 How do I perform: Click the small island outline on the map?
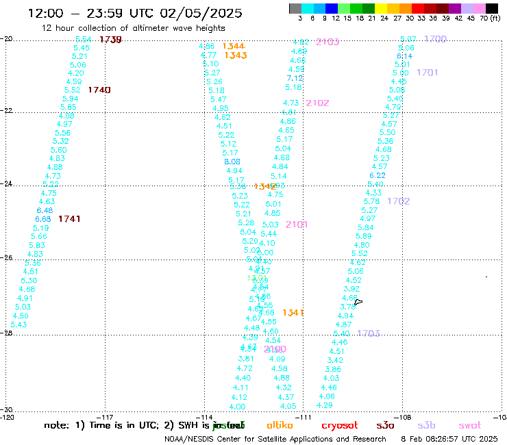(358, 302)
